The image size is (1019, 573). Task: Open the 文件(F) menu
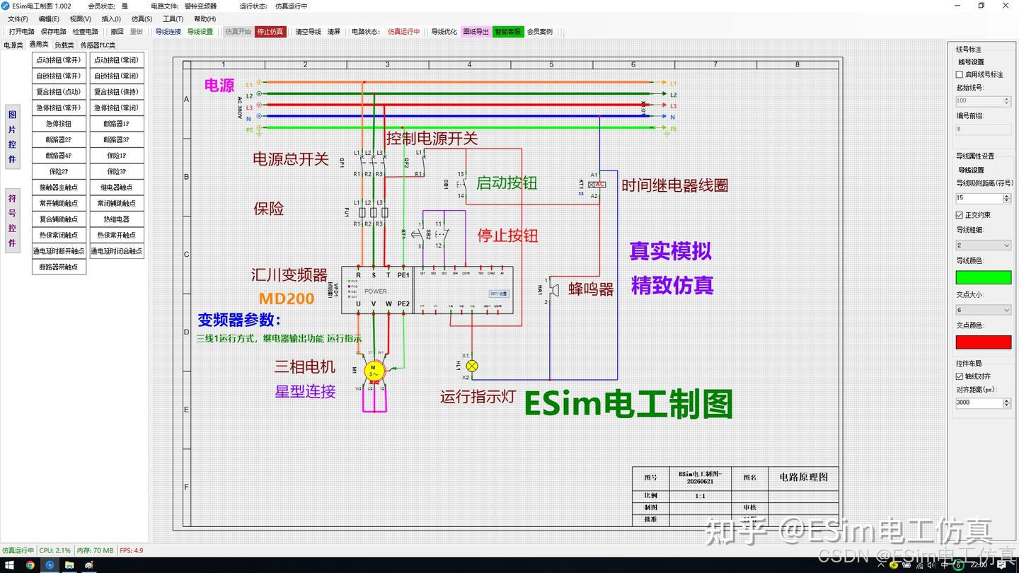[x=18, y=19]
